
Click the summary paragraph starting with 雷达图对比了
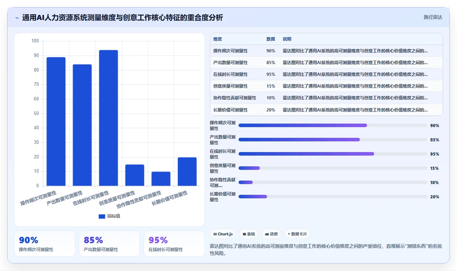click(326, 250)
